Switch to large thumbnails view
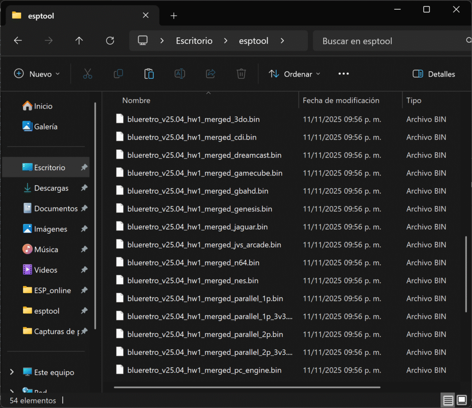Screen dimensions: 472x408 point(461,401)
